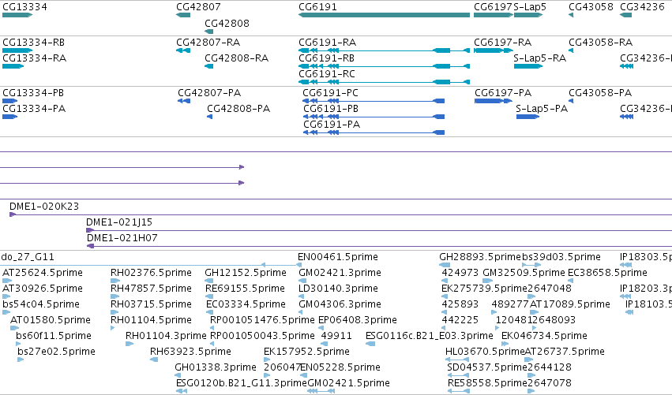Select EST AT30926.5prime
The width and height of the screenshot is (672, 395).
(x=43, y=289)
